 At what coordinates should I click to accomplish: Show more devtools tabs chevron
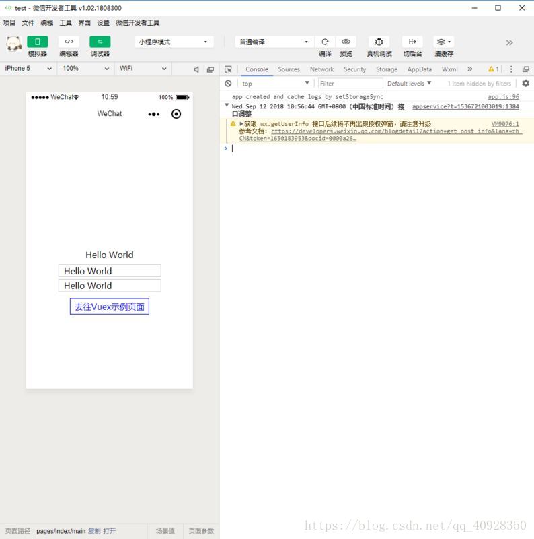[x=470, y=69]
